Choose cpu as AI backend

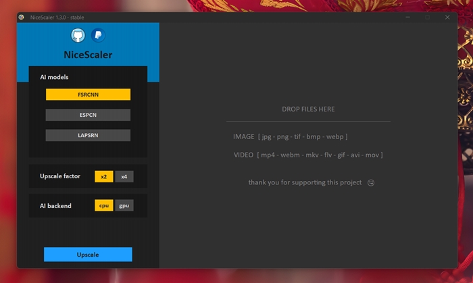[x=104, y=205]
